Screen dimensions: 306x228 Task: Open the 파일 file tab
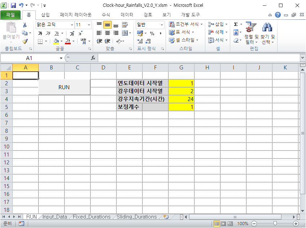[x=10, y=15]
